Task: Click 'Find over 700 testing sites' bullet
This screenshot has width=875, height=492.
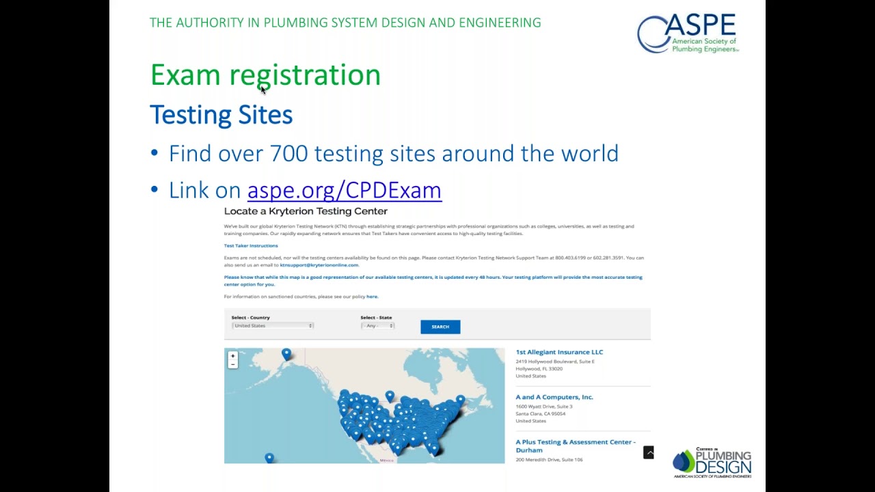Action: (394, 153)
